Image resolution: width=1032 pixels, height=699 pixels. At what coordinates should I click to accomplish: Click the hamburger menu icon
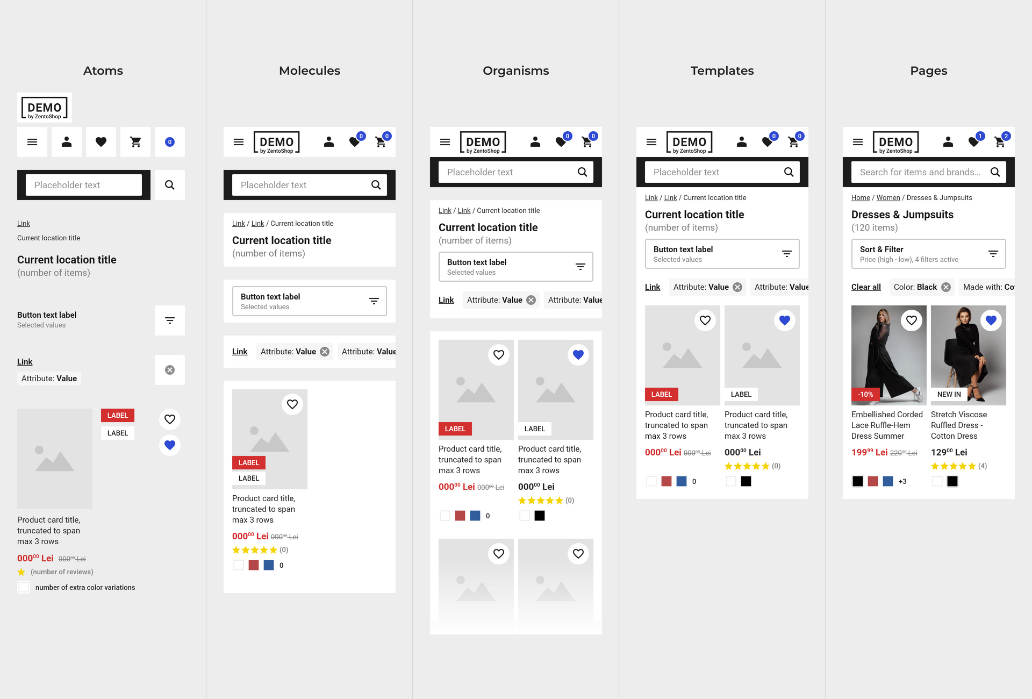pyautogui.click(x=31, y=142)
